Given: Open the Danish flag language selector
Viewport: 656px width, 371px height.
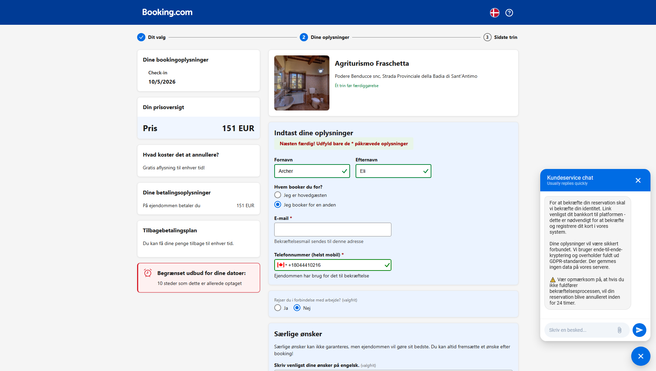Looking at the screenshot, I should click(495, 13).
